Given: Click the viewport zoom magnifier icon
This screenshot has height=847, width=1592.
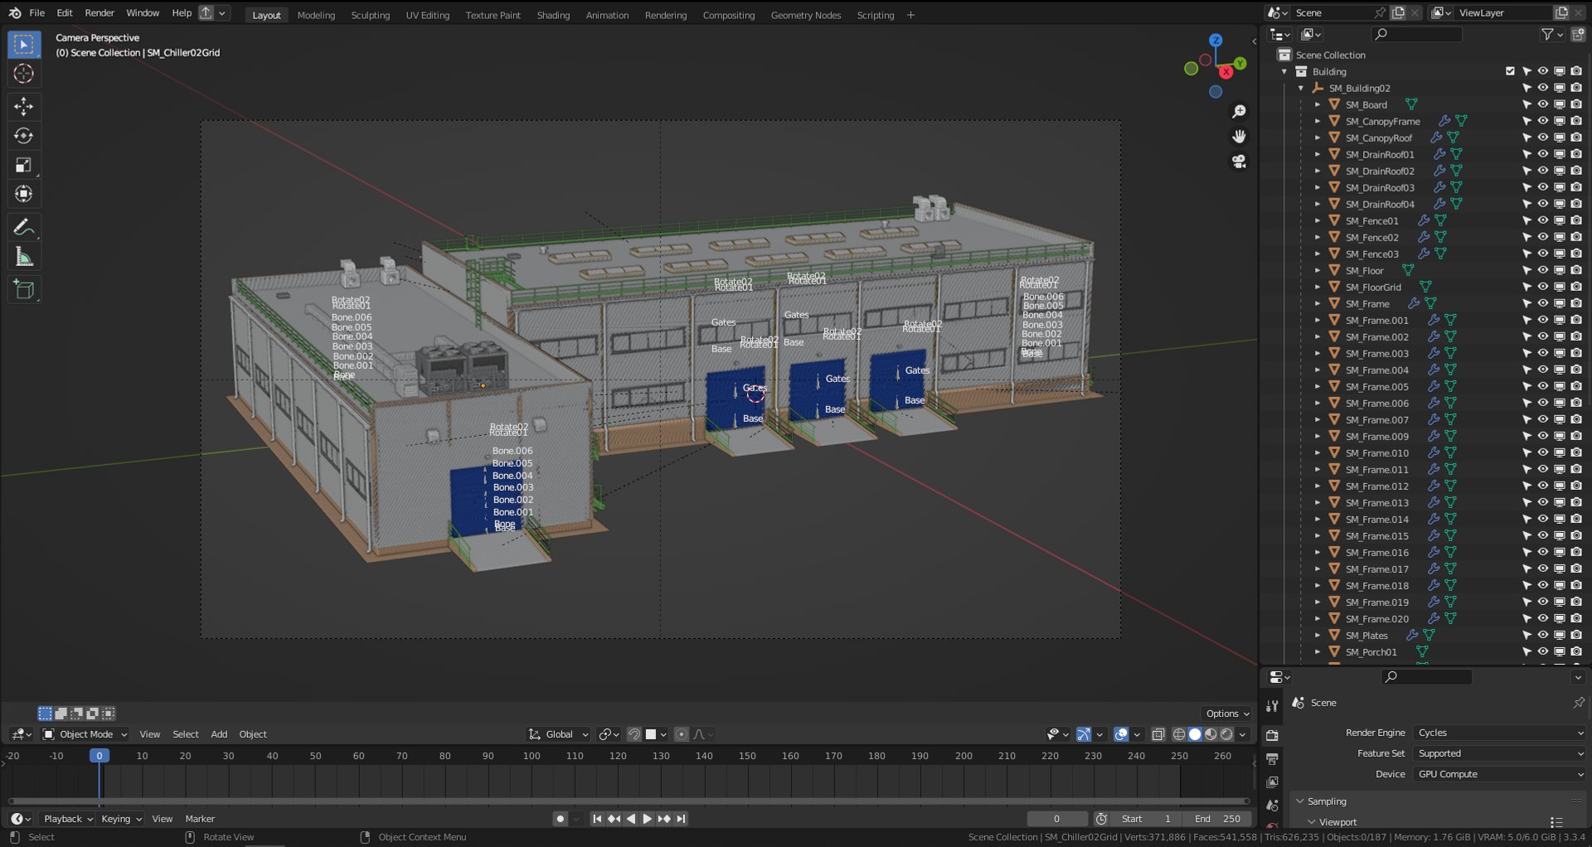Looking at the screenshot, I should point(1239,111).
